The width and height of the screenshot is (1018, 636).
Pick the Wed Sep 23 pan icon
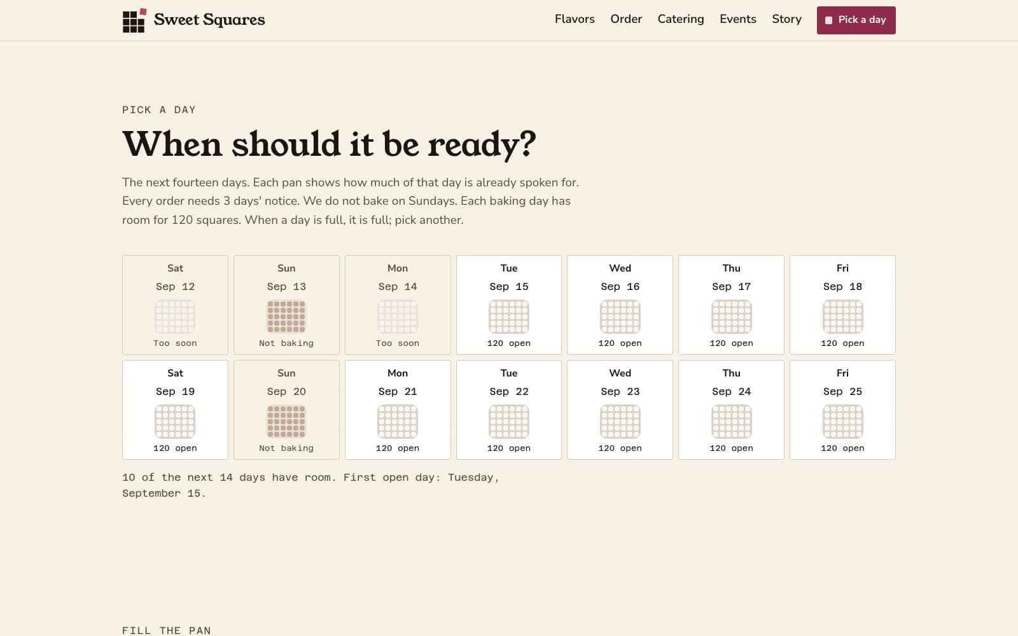click(x=620, y=422)
